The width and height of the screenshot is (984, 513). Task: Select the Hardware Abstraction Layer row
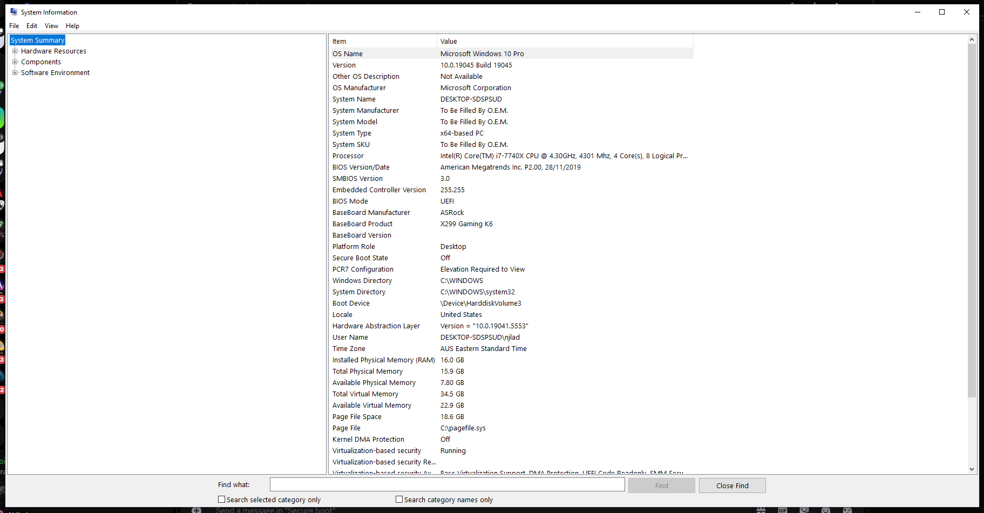512,326
